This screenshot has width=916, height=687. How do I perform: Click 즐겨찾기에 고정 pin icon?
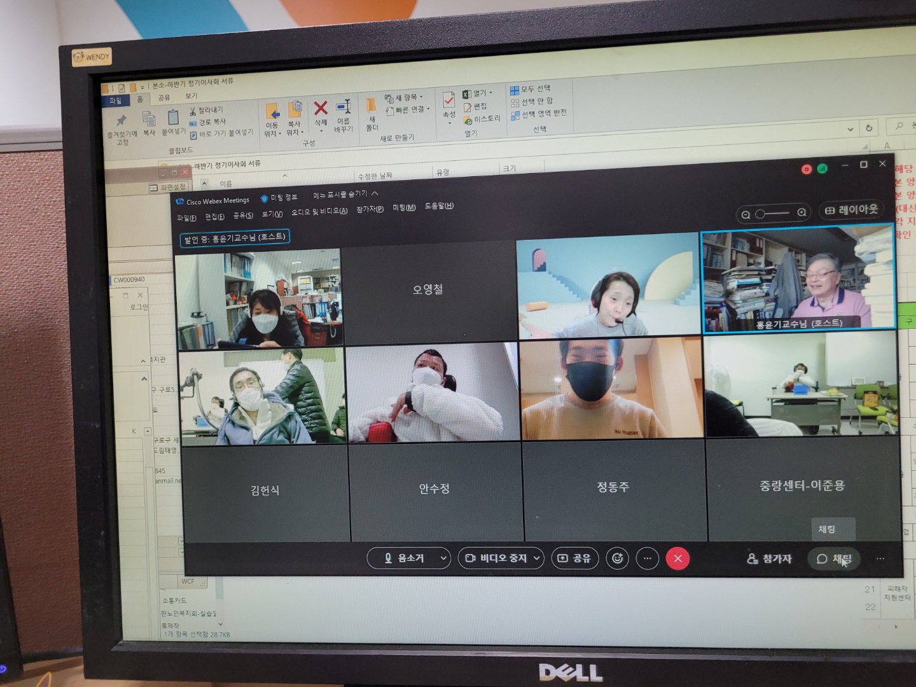tap(121, 129)
